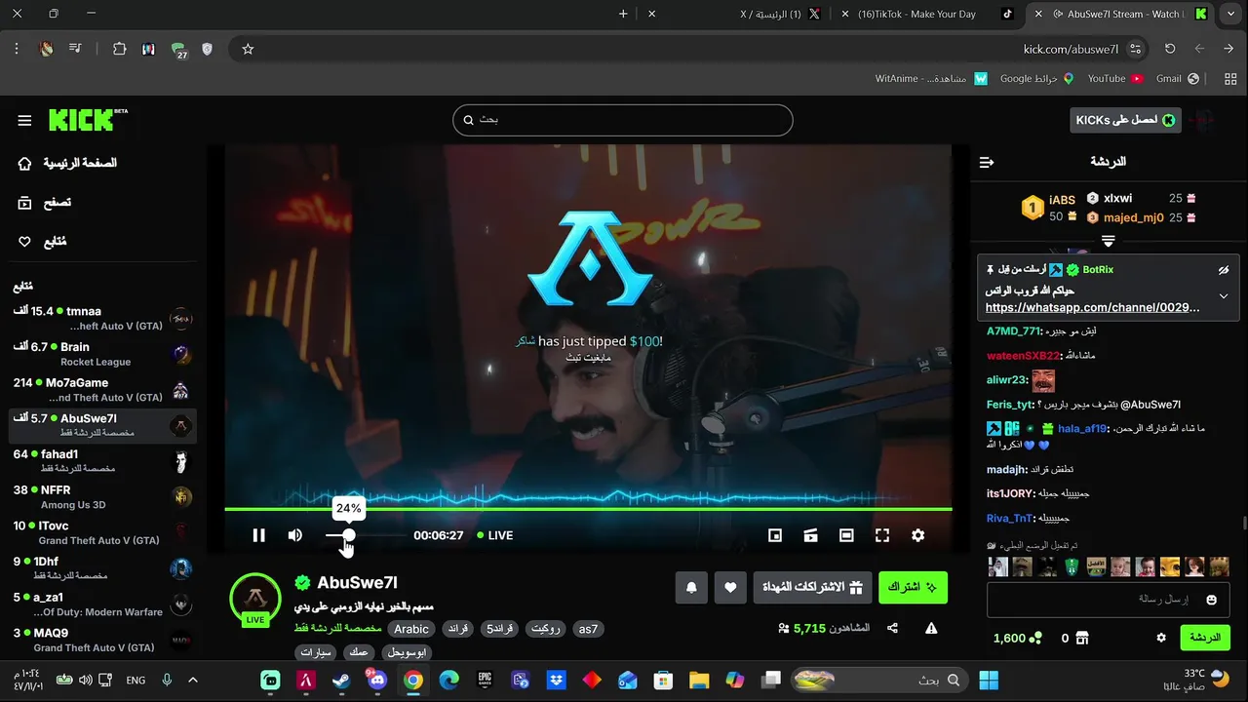The width and height of the screenshot is (1248, 702).
Task: Jump to the LIVE indicator in player
Action: 494,535
